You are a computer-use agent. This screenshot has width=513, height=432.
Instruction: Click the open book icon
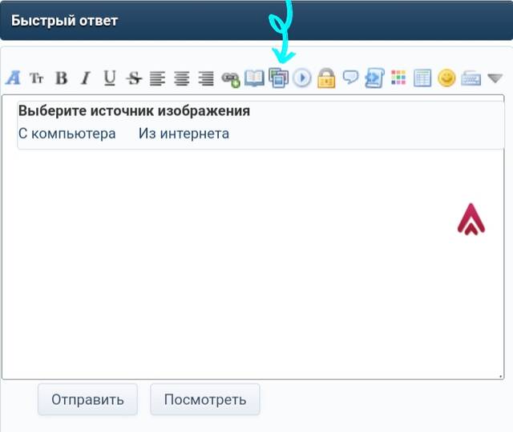coord(254,78)
